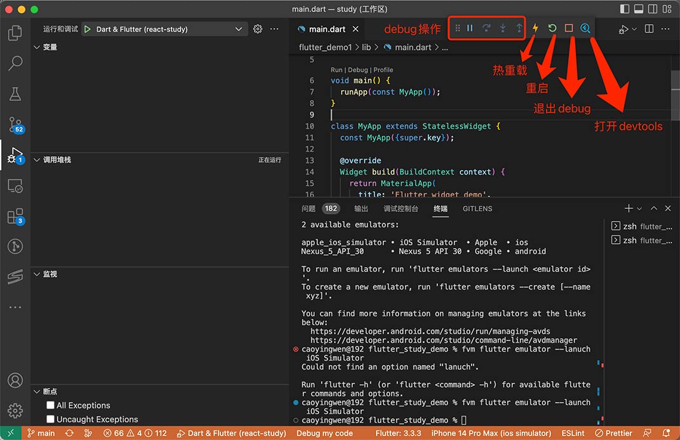
Task: Open the Extensions view in the activity bar
Action: (15, 217)
